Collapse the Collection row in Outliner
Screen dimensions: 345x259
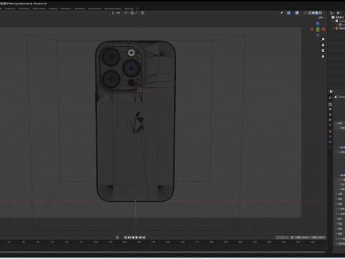coord(333,21)
